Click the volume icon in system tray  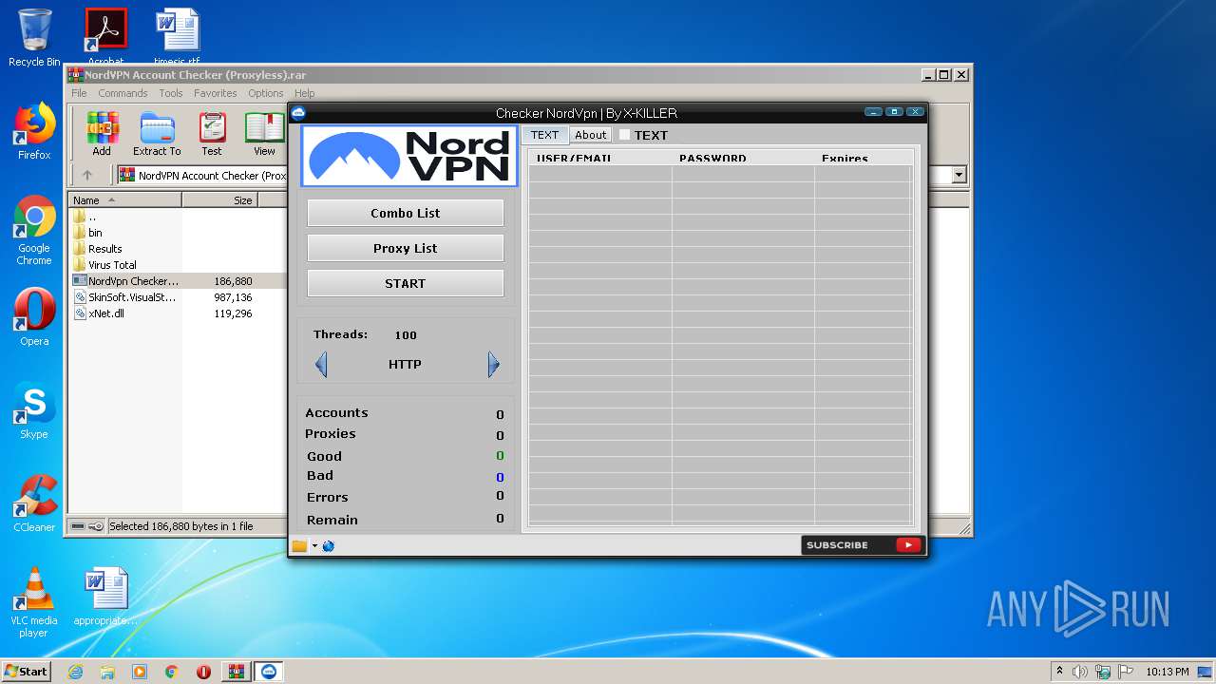(1080, 672)
